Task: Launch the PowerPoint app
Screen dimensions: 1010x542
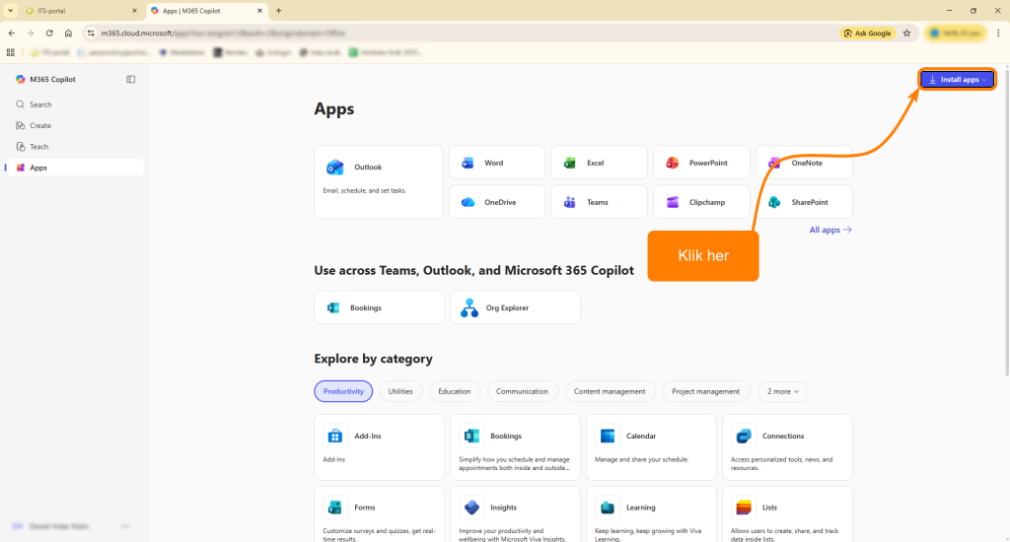Action: (701, 163)
